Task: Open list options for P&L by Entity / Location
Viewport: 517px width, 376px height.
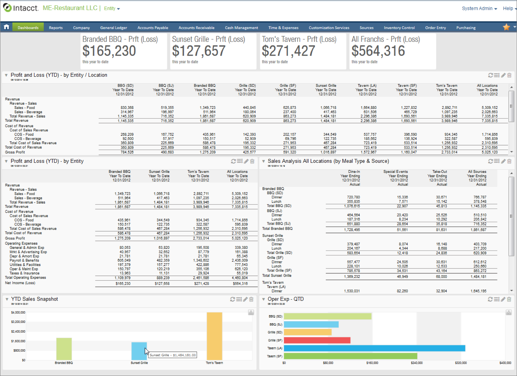Action: pos(497,75)
